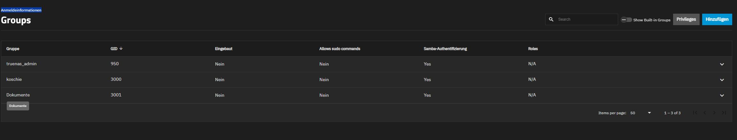Sort by Allows sudo commands header
The image size is (737, 140).
(x=340, y=49)
